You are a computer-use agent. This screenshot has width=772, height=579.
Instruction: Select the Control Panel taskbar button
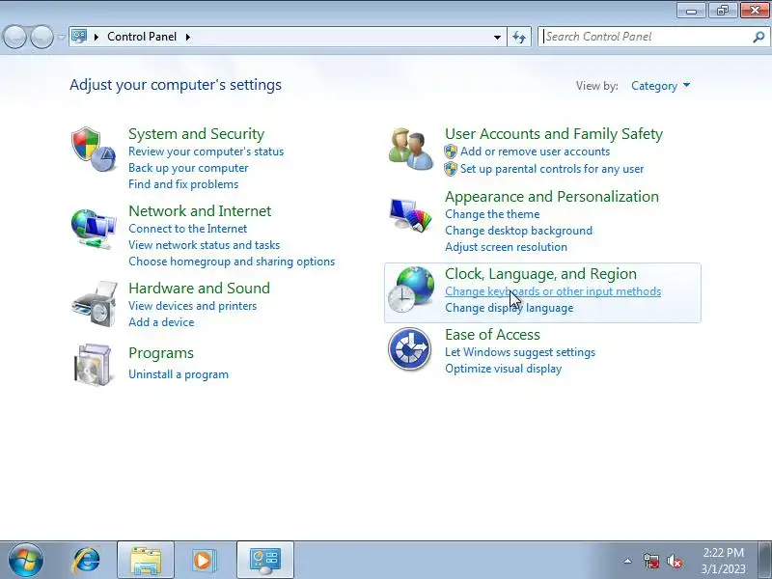click(265, 561)
